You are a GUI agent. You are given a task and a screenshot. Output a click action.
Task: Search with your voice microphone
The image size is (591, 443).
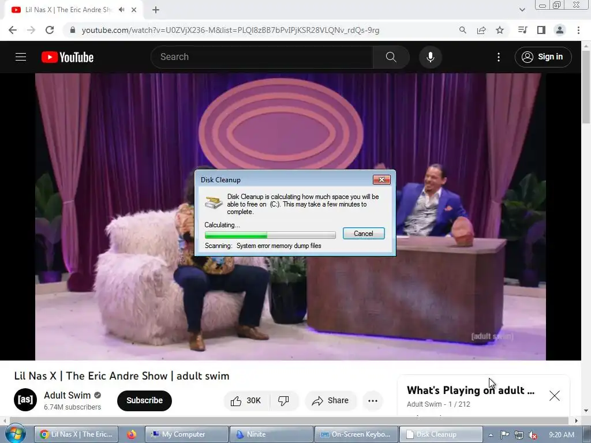pos(431,57)
